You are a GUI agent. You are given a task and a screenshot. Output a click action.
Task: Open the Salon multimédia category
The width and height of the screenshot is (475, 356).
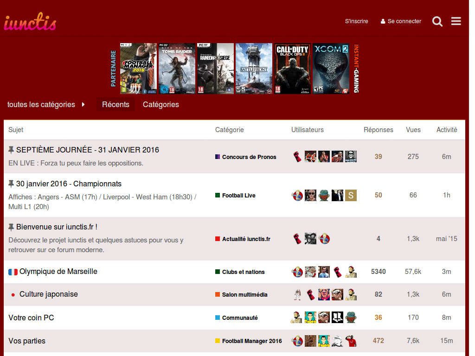(241, 294)
